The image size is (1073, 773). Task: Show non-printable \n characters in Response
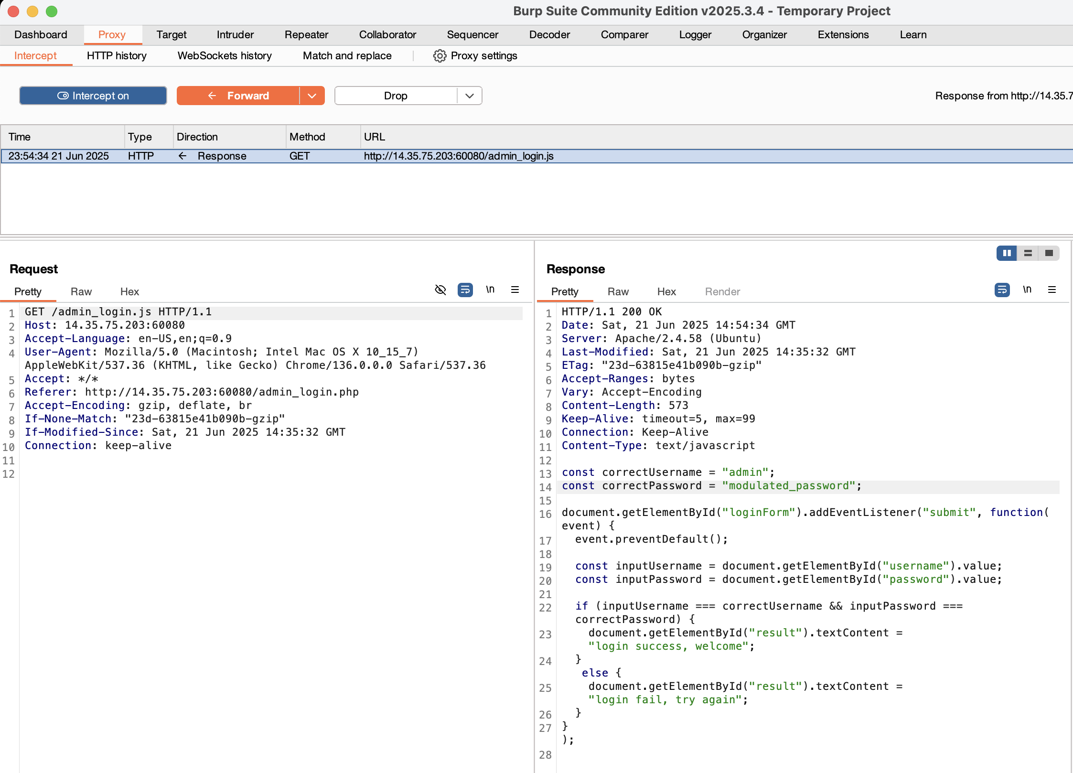coord(1027,290)
